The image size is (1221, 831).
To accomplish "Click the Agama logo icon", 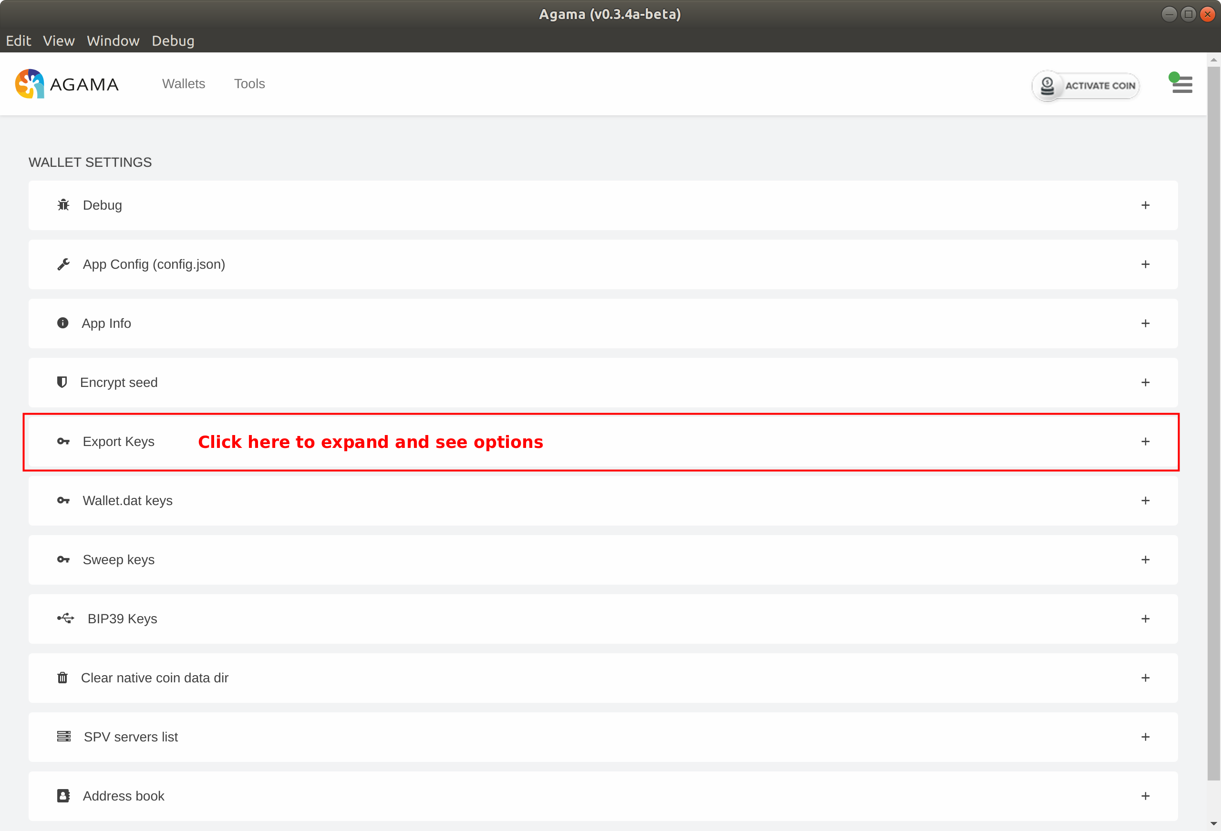I will pos(30,84).
